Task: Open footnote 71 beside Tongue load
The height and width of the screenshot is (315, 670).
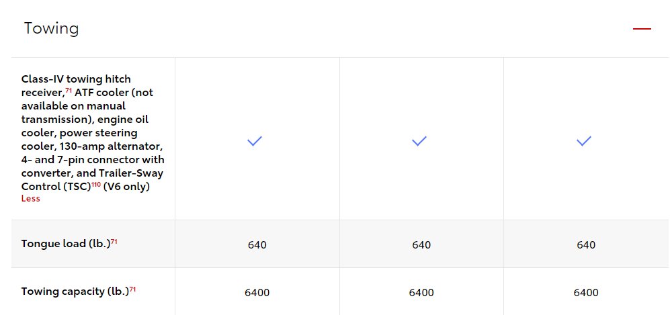Action: (x=114, y=242)
